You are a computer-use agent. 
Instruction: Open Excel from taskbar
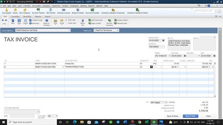147,122
